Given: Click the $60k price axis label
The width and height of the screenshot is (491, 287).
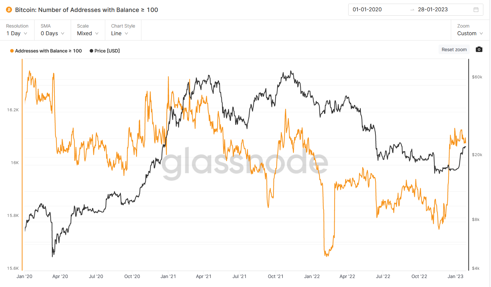Looking at the screenshot, I should point(477,77).
